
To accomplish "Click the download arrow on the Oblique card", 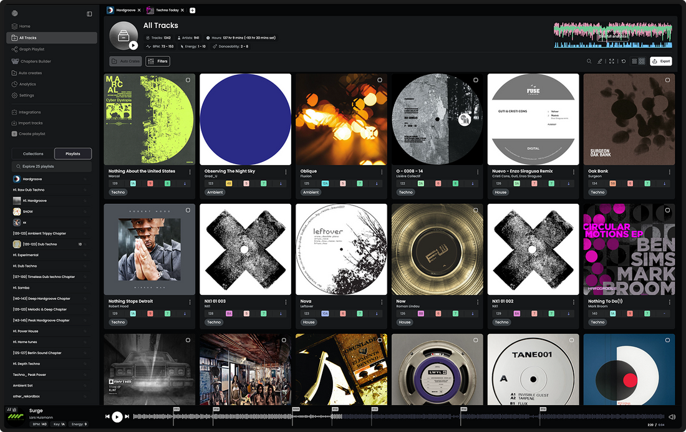I will coord(376,184).
